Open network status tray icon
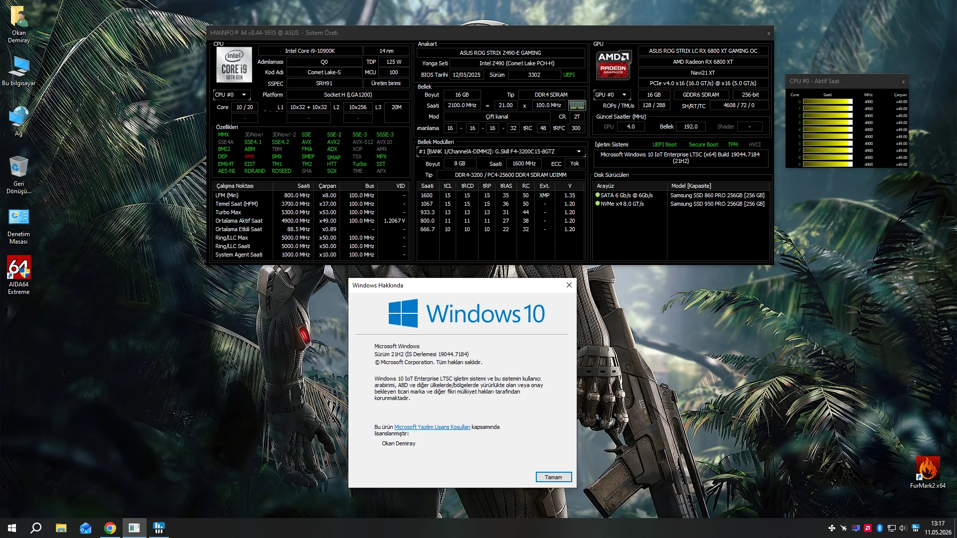The image size is (957, 538). pos(891,528)
